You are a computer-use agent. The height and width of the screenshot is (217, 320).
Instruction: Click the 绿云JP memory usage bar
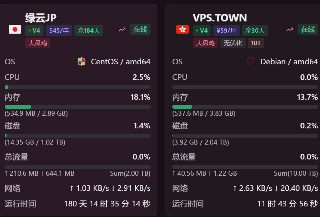coord(77,107)
